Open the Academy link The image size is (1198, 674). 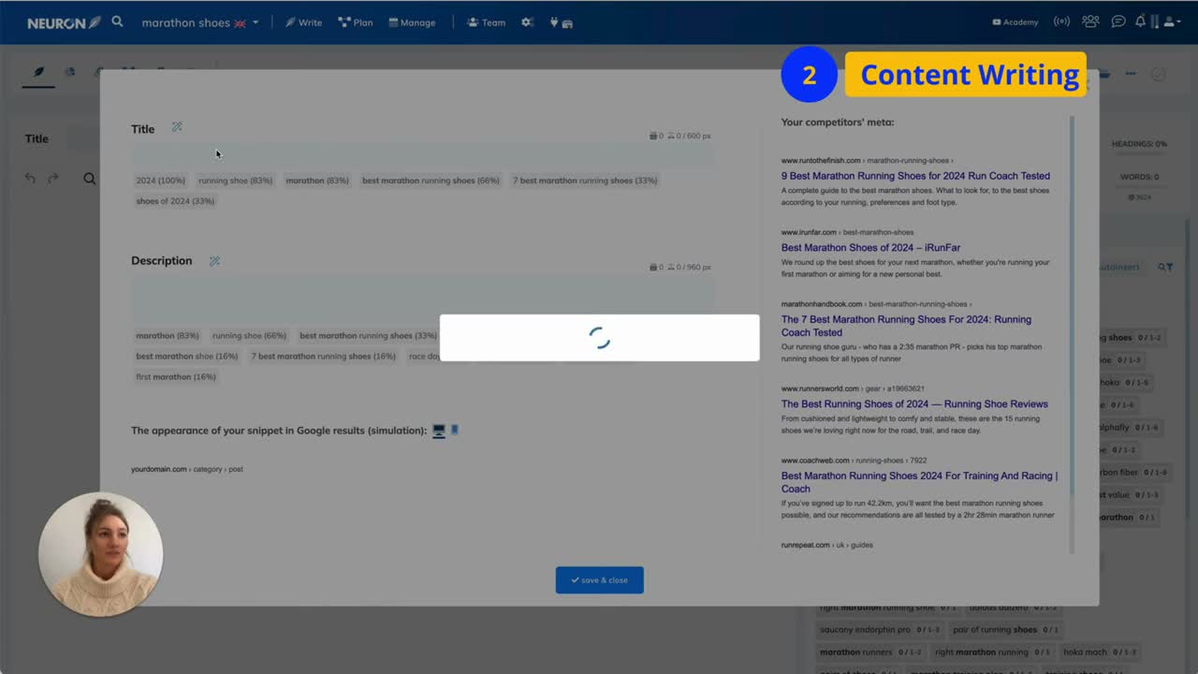click(x=1015, y=22)
